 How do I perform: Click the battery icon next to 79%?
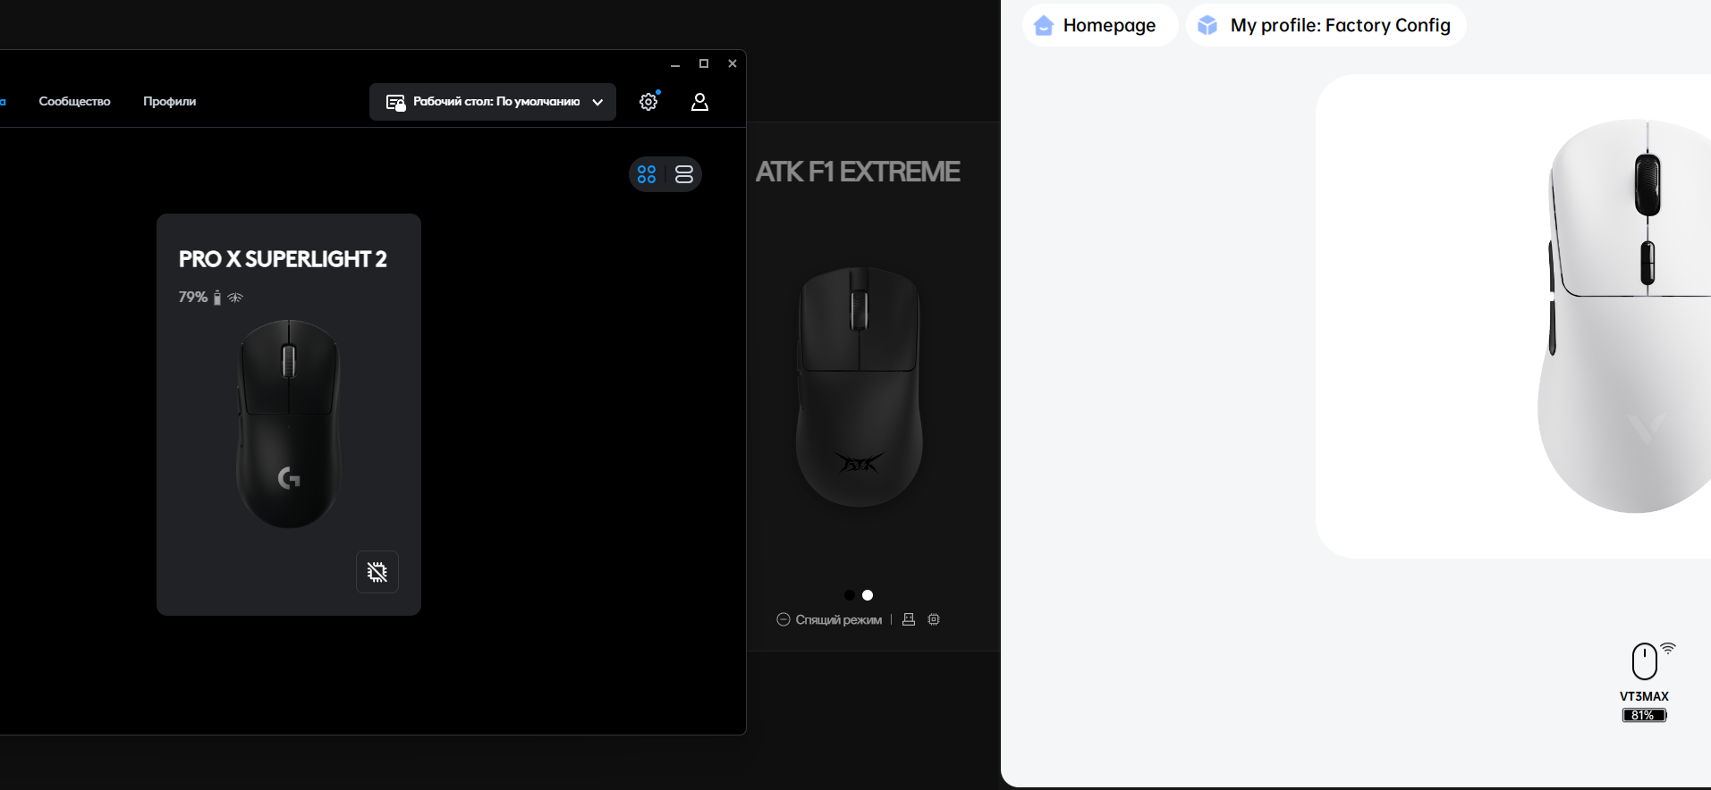[216, 298]
